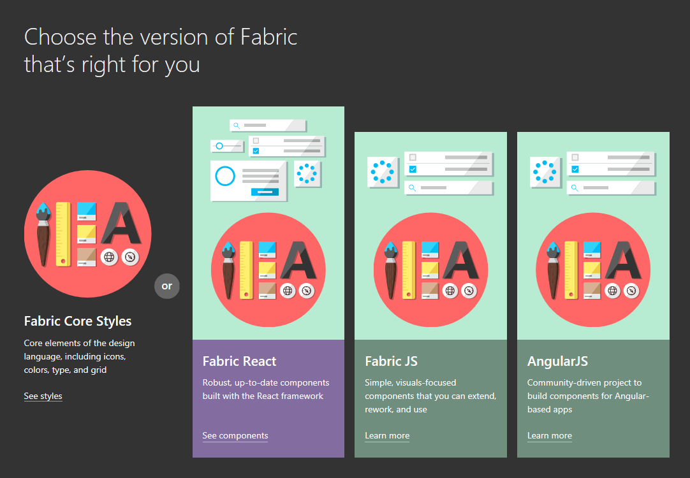Viewport: 690px width, 478px height.
Task: Click the search box in AngularJS illustration
Action: pos(611,188)
